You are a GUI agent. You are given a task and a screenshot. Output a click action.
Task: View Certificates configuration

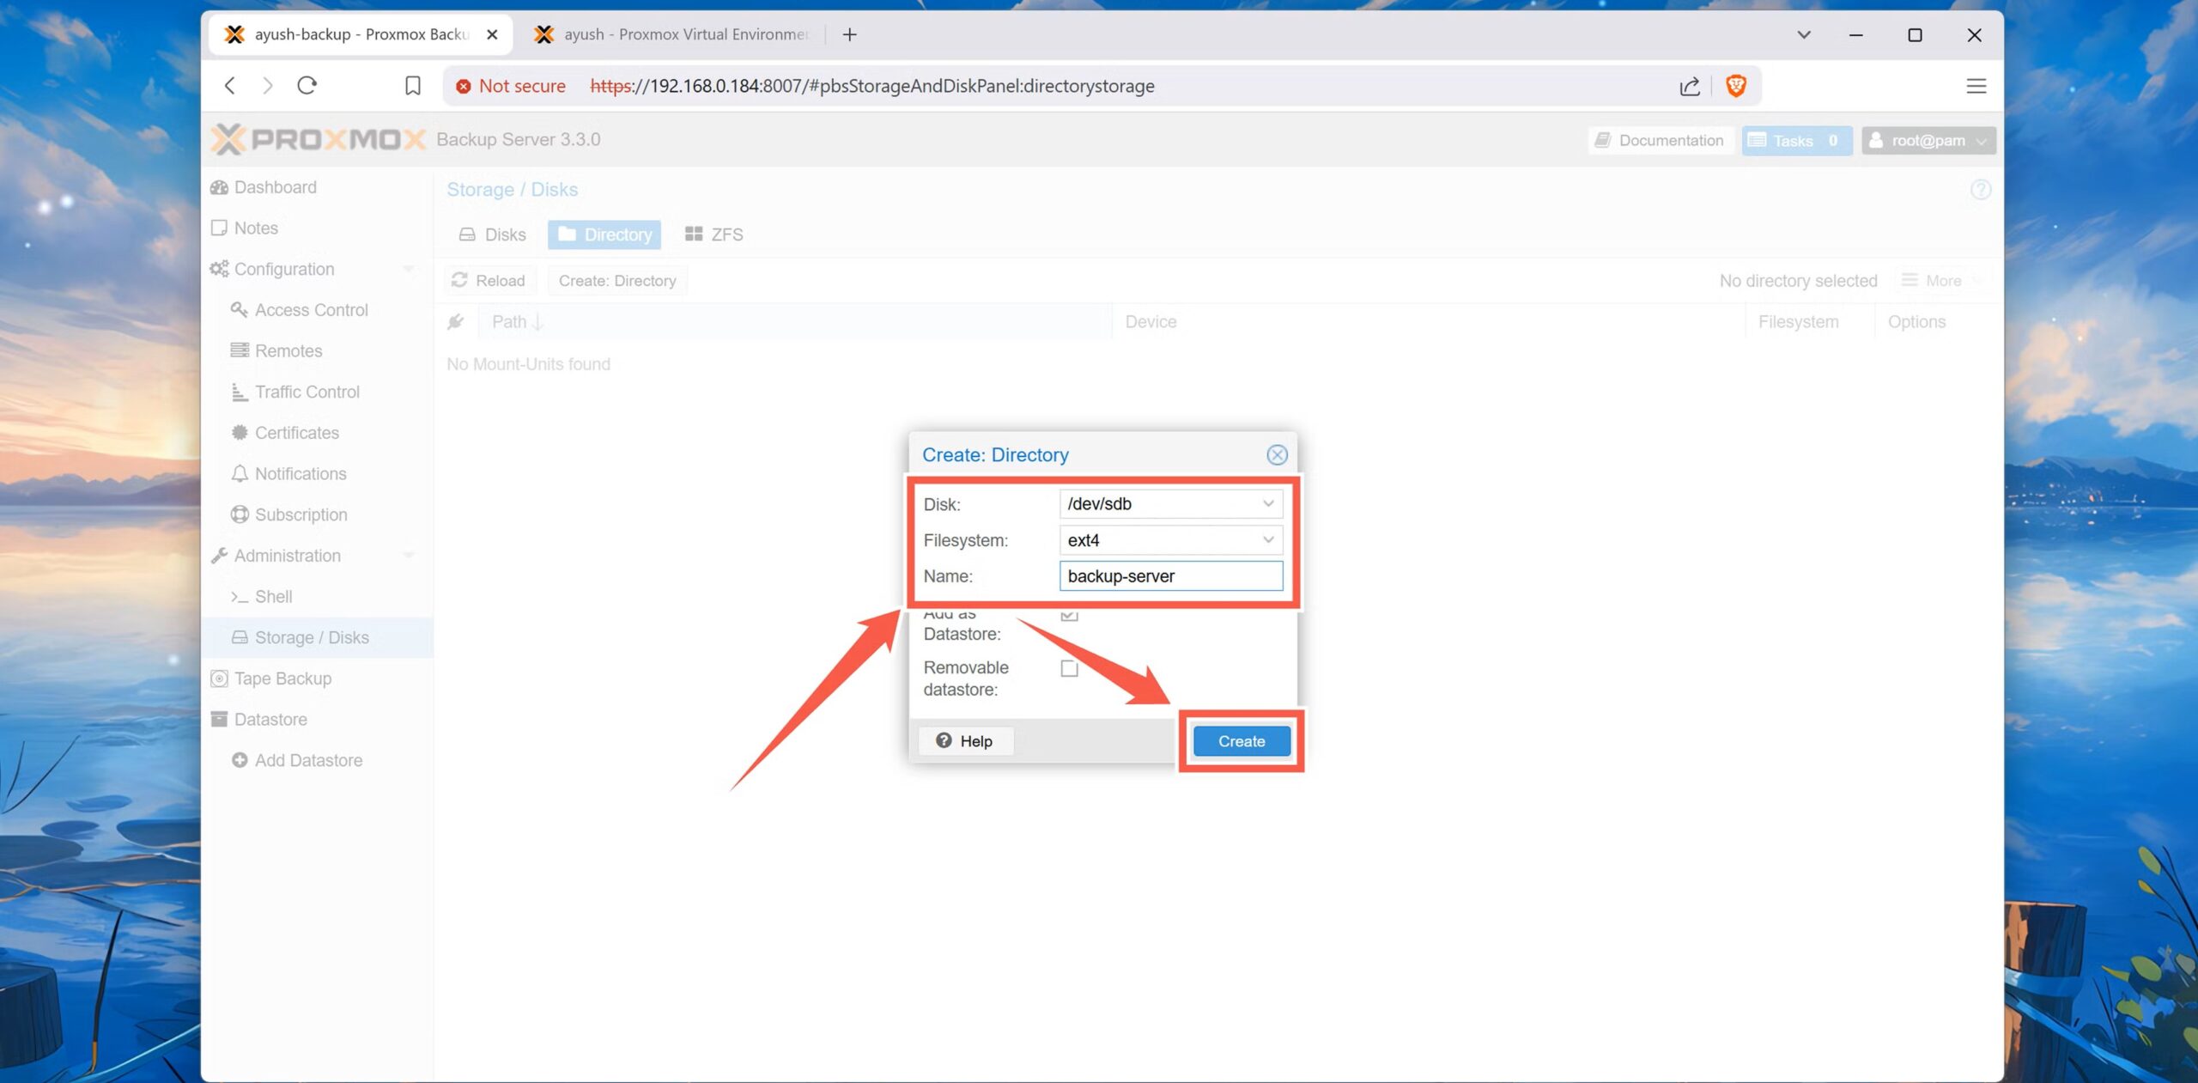pos(296,433)
